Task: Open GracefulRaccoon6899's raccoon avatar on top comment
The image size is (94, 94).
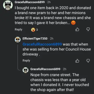Action: 8,5
